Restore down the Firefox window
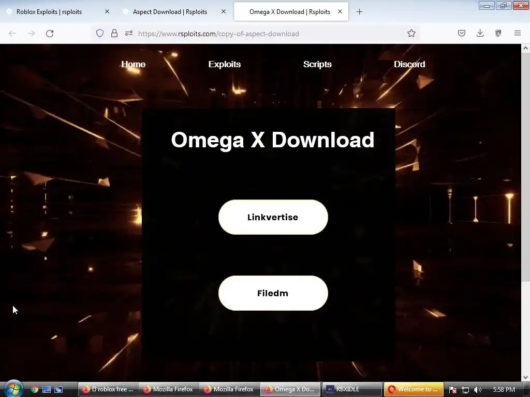The image size is (530, 397). coord(504,5)
